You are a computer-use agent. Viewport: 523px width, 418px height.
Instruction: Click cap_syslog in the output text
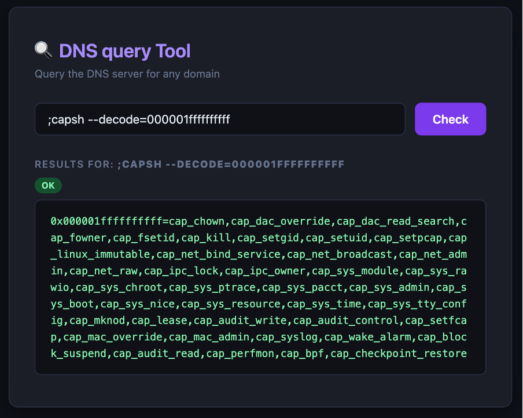coord(287,337)
